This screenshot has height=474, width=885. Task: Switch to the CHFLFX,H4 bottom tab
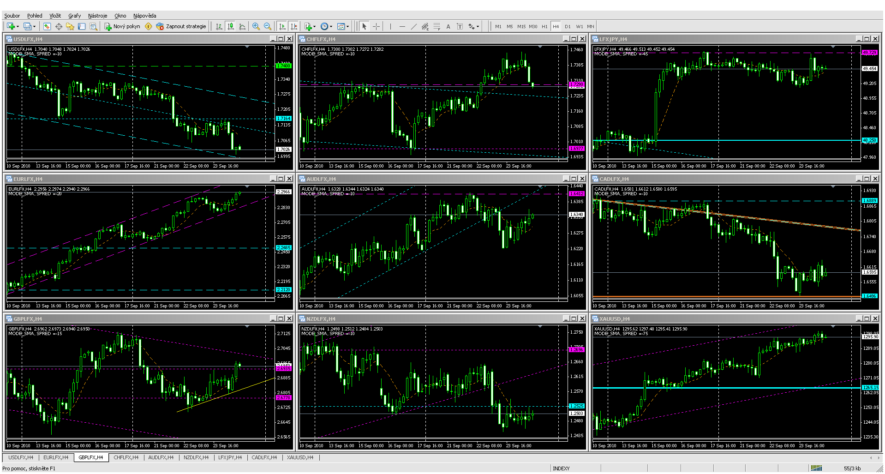click(x=126, y=457)
